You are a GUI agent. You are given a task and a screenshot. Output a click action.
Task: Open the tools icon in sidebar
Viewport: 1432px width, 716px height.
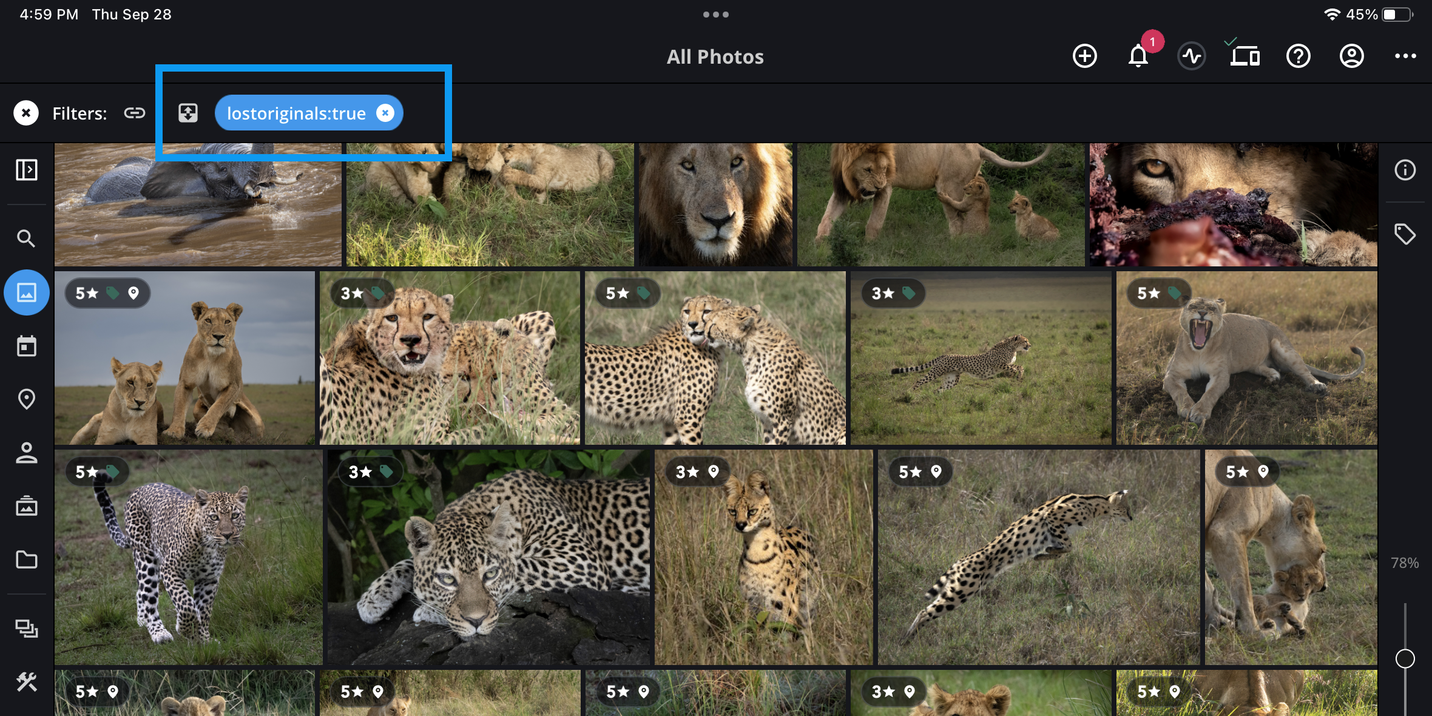26,683
